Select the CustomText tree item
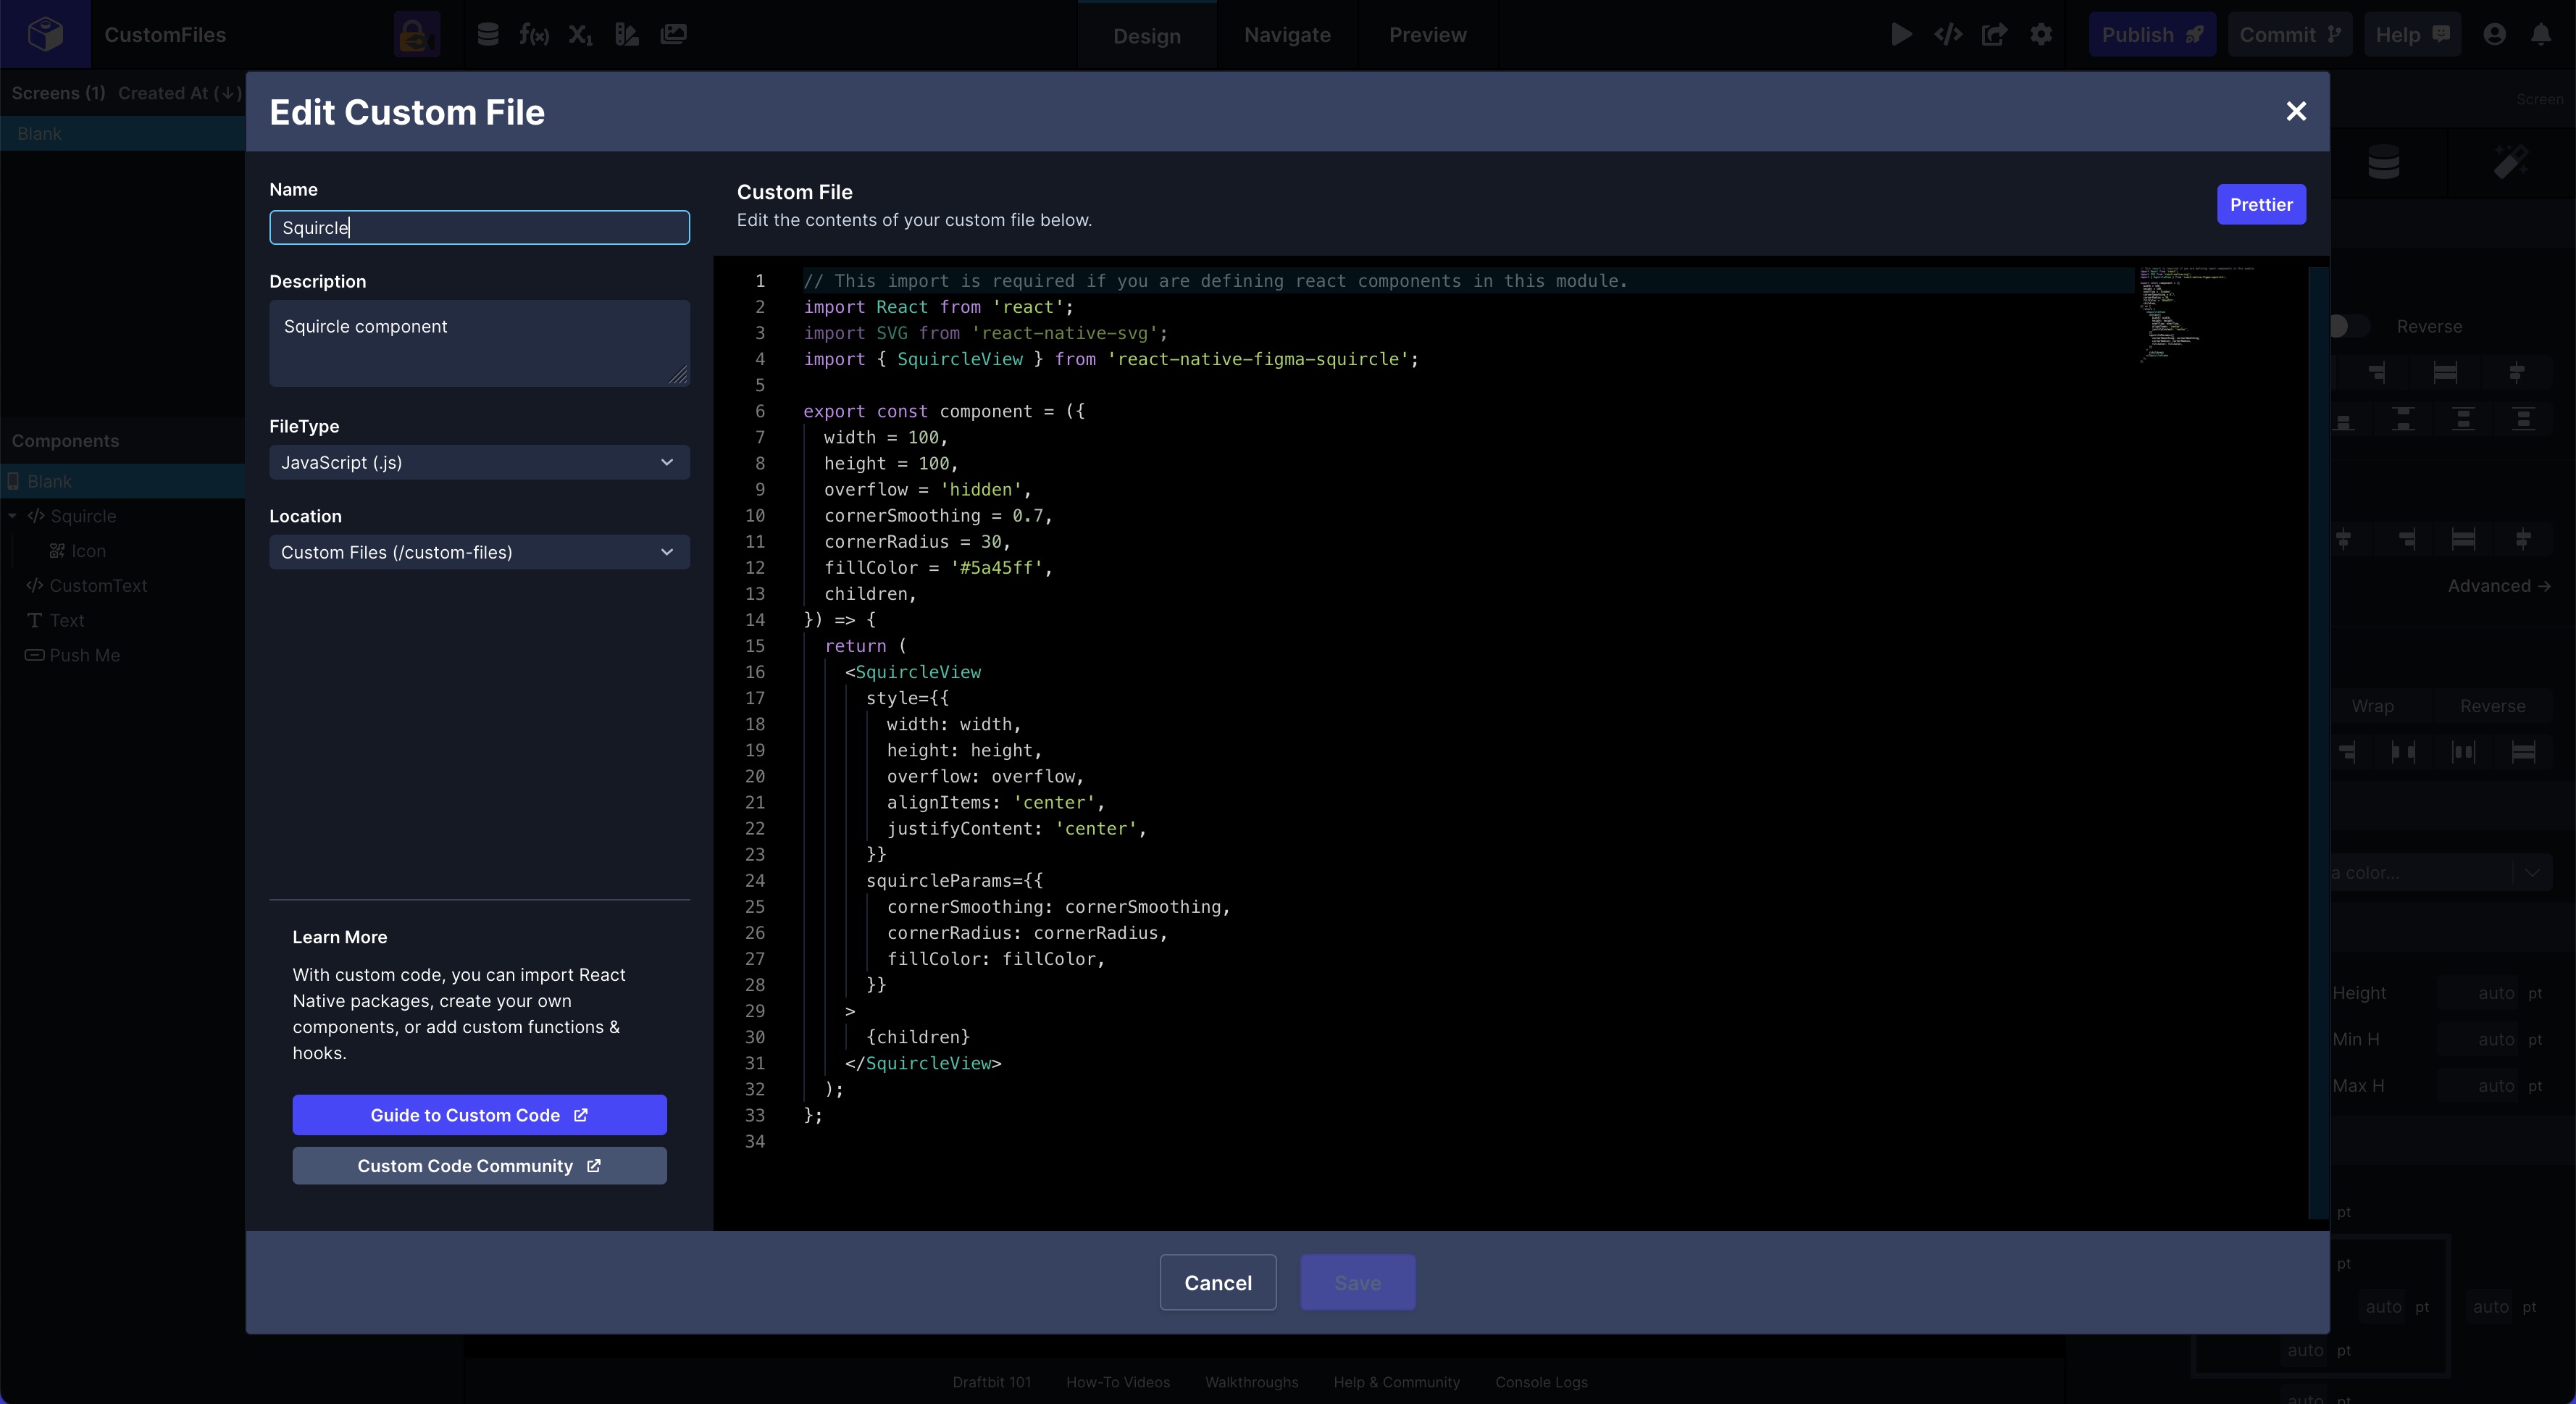The width and height of the screenshot is (2576, 1404). coord(98,586)
